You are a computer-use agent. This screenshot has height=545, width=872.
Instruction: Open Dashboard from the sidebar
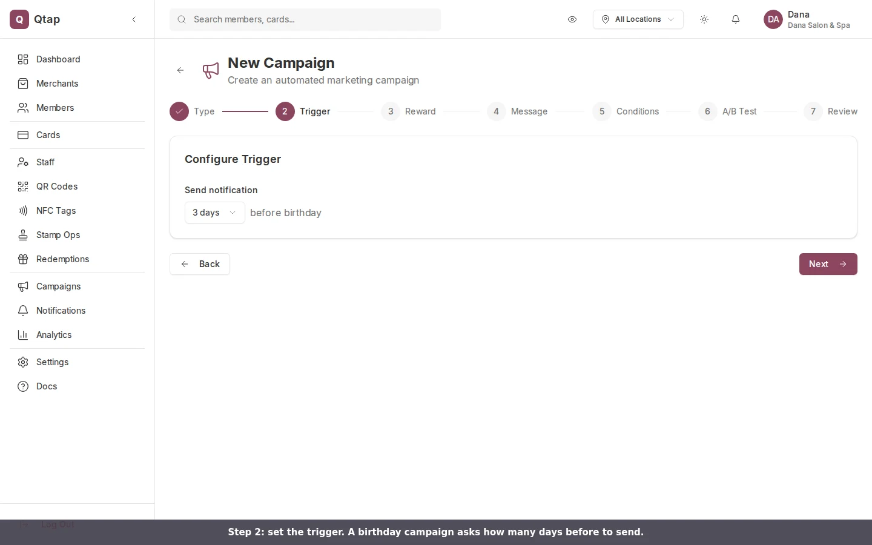[77, 59]
